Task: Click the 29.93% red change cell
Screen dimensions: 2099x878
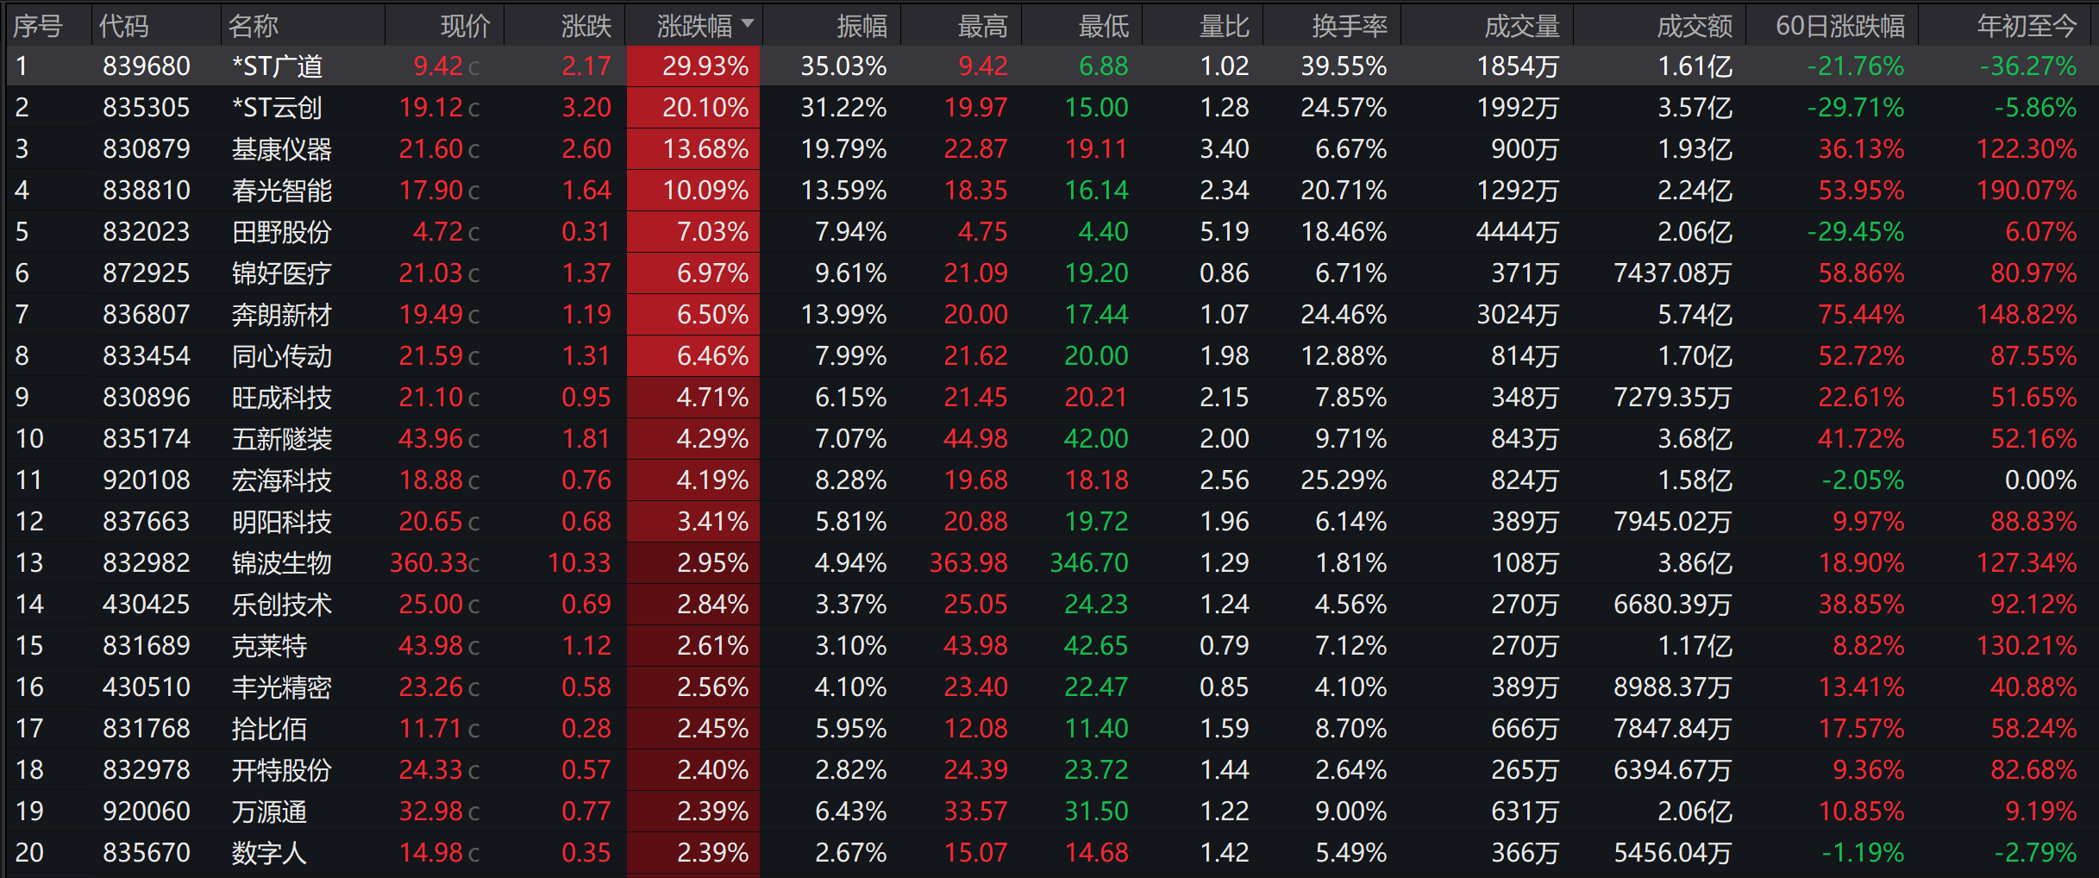Action: (x=704, y=66)
